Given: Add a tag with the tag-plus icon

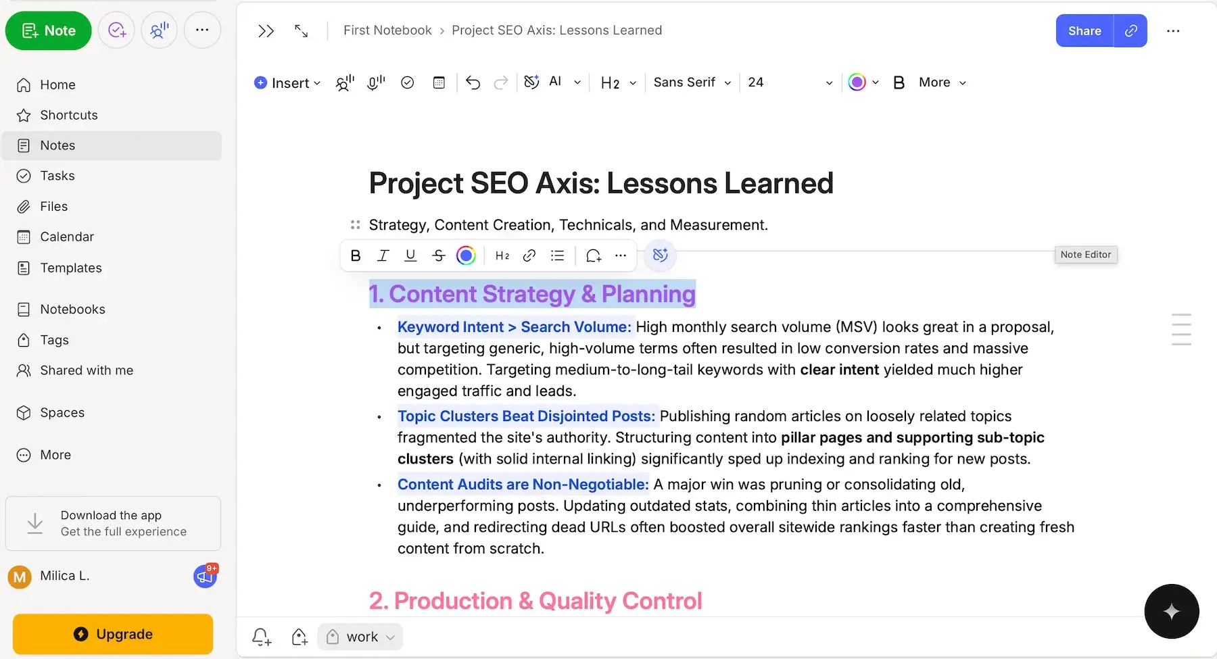Looking at the screenshot, I should point(299,637).
